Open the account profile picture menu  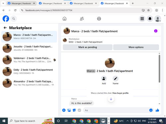pos(158,19)
